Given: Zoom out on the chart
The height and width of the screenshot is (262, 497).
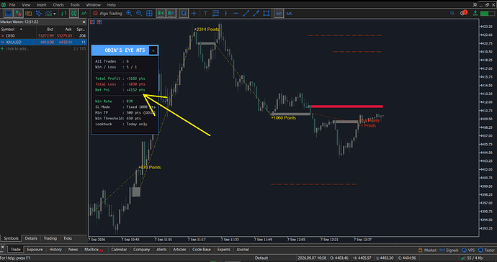Looking at the screenshot, I should pyautogui.click(x=139, y=13).
